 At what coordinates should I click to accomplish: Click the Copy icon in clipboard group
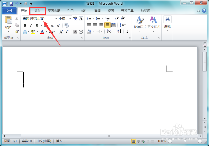(17, 25)
